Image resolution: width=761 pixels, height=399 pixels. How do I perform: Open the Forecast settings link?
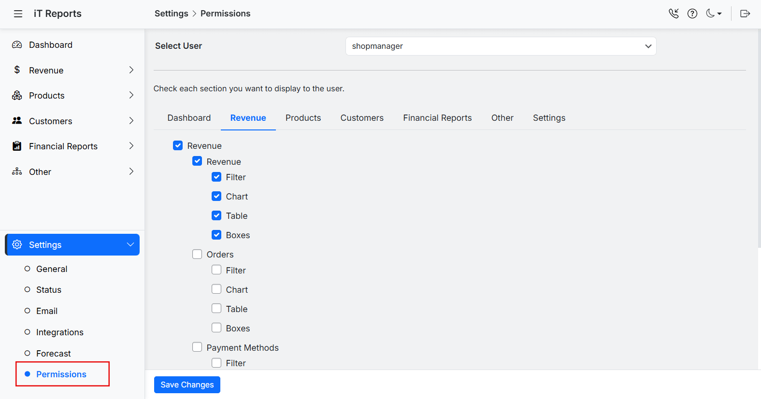coord(53,354)
